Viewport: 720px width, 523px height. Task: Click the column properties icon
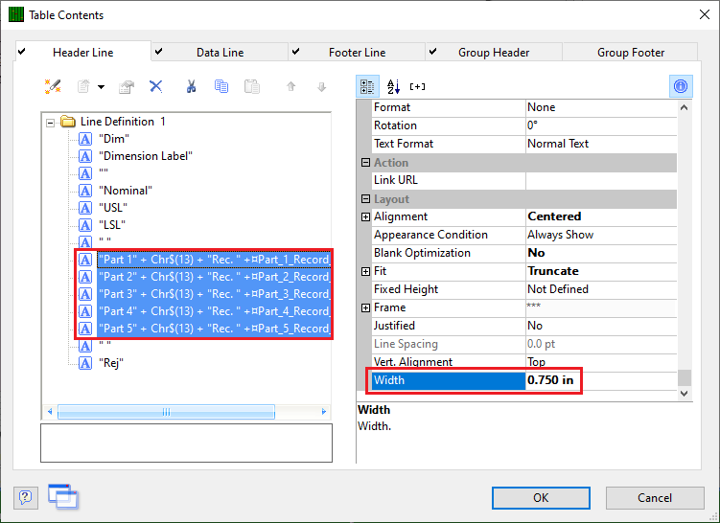(x=127, y=86)
